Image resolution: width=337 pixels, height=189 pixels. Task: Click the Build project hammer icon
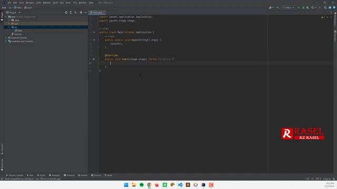click(x=277, y=7)
